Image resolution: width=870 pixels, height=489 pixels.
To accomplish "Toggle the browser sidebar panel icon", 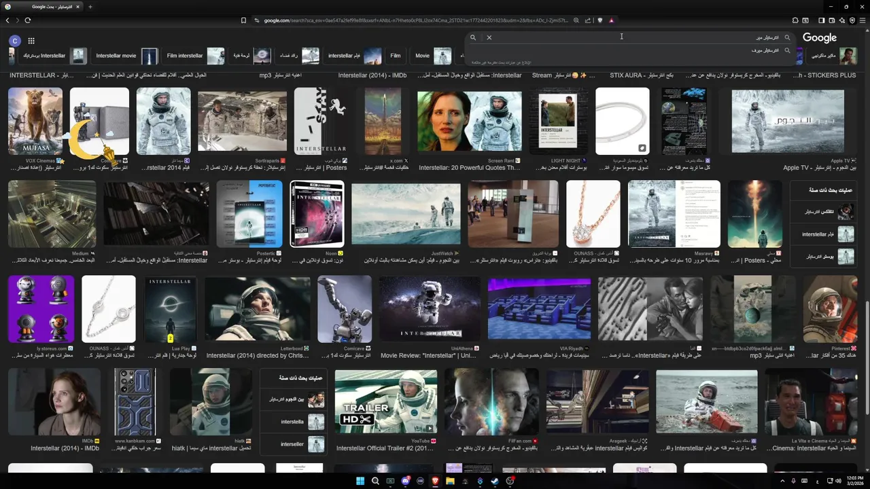I will [x=821, y=20].
